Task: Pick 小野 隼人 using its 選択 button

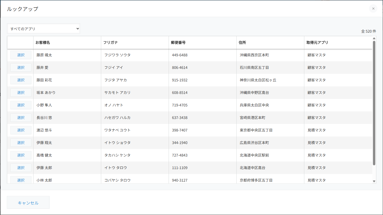Action: (21, 105)
